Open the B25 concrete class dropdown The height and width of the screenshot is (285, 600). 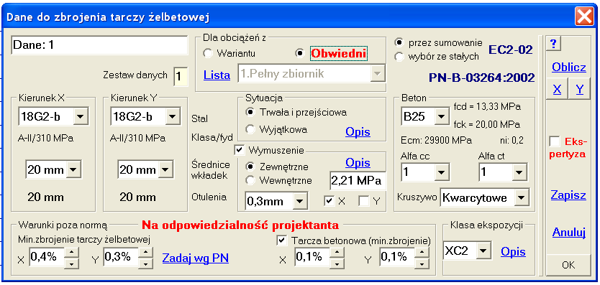(441, 116)
